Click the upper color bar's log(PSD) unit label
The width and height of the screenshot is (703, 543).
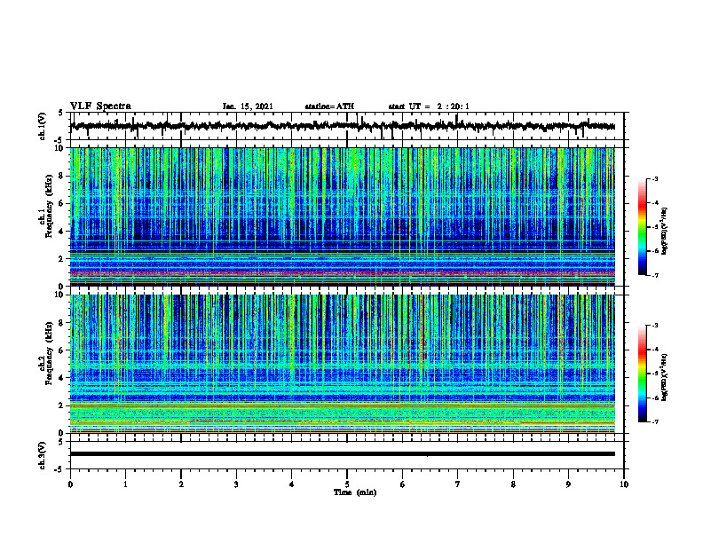tap(665, 232)
